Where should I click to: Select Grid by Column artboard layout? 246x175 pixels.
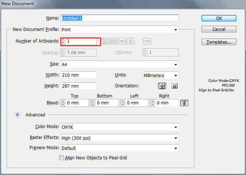tap(113, 41)
